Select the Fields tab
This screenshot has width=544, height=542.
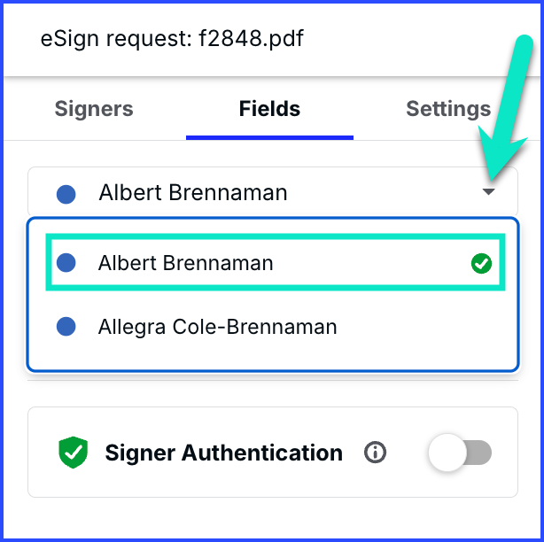pos(269,109)
